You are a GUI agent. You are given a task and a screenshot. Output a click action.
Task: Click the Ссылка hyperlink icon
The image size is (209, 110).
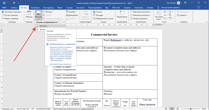click(x=94, y=12)
